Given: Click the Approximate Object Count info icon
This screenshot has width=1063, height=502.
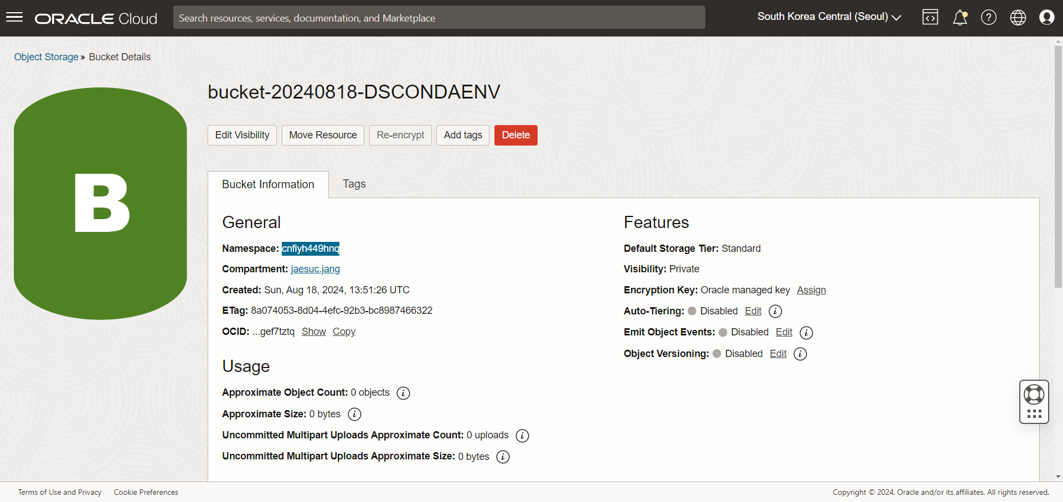Looking at the screenshot, I should pyautogui.click(x=403, y=393).
